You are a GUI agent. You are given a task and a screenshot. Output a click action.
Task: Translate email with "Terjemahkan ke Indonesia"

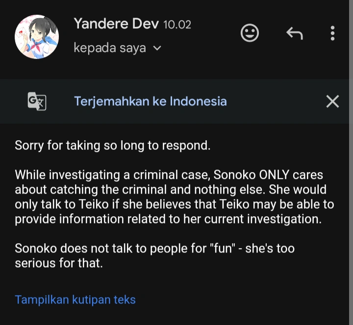(150, 101)
